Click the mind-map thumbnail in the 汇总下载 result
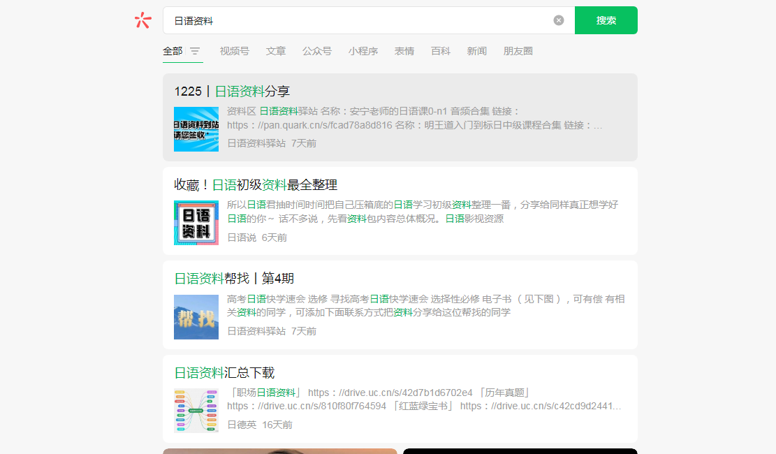The width and height of the screenshot is (776, 454). coord(196,411)
